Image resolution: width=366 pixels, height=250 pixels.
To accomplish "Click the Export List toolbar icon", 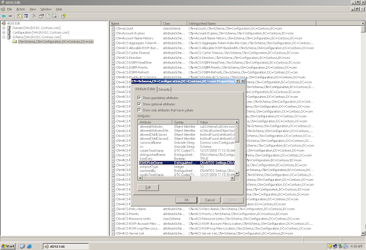I will pos(54,16).
